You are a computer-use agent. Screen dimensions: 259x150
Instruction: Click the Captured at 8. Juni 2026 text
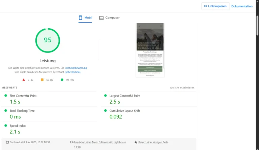click(30, 142)
